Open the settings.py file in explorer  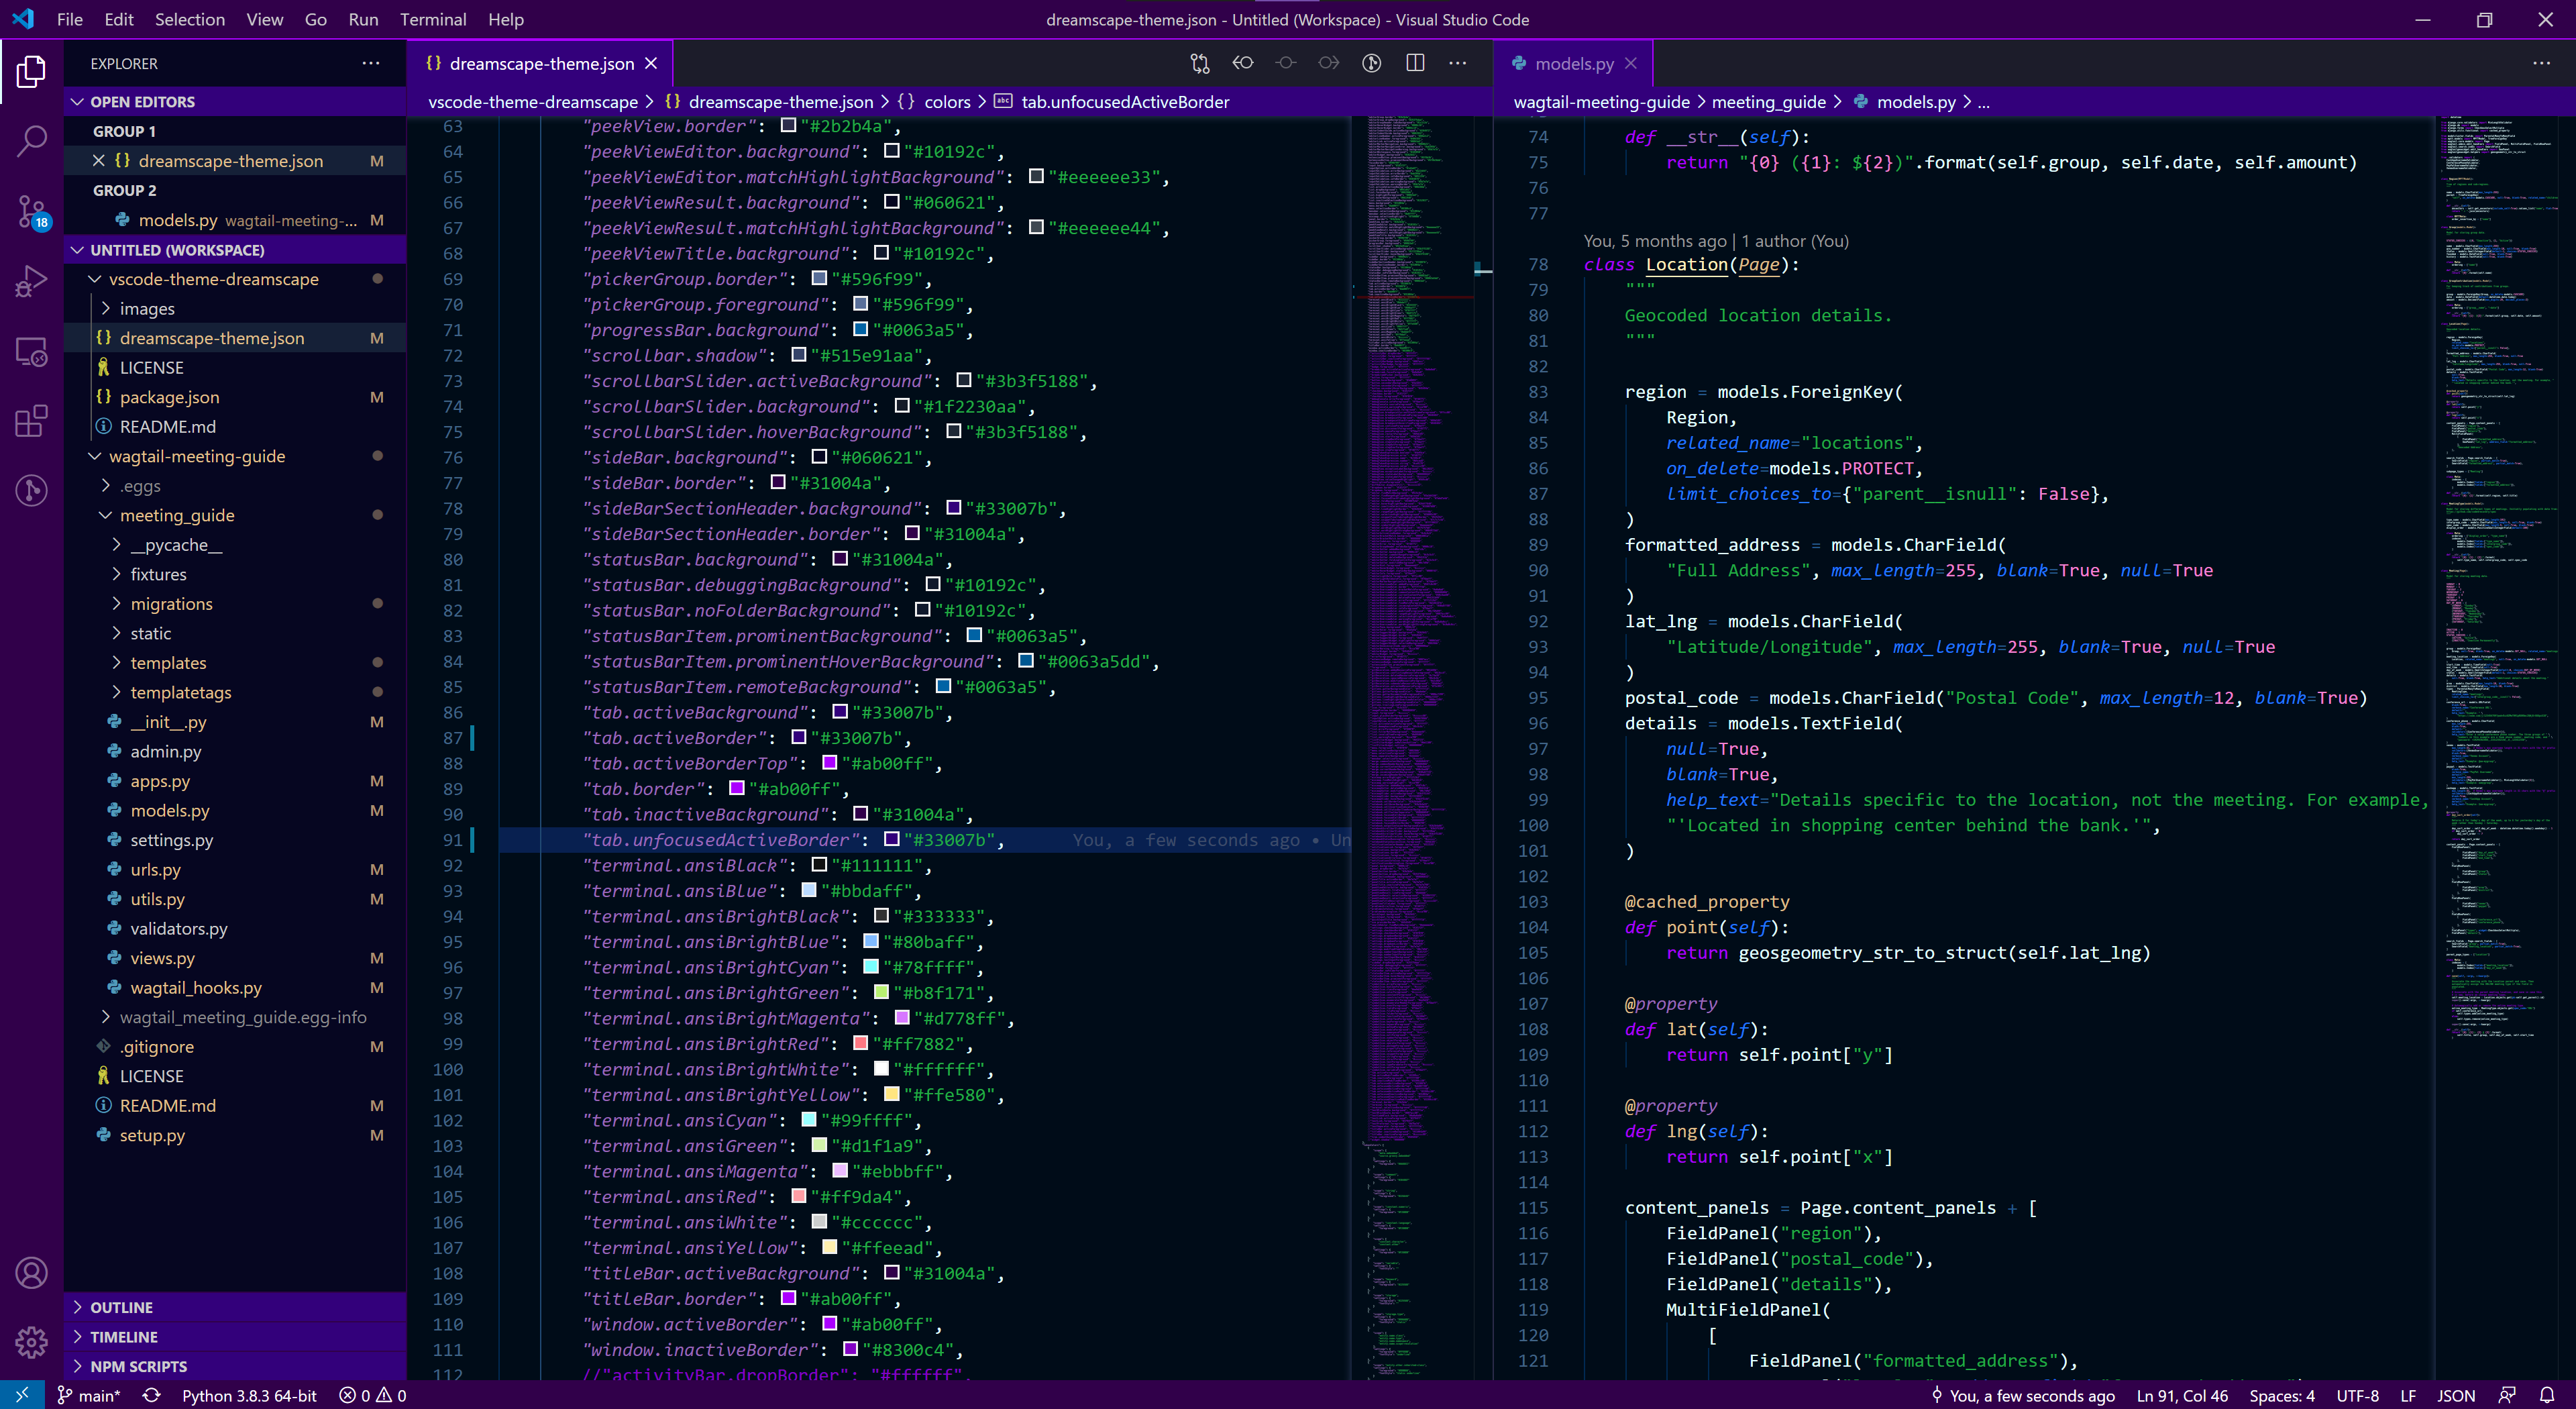point(171,840)
